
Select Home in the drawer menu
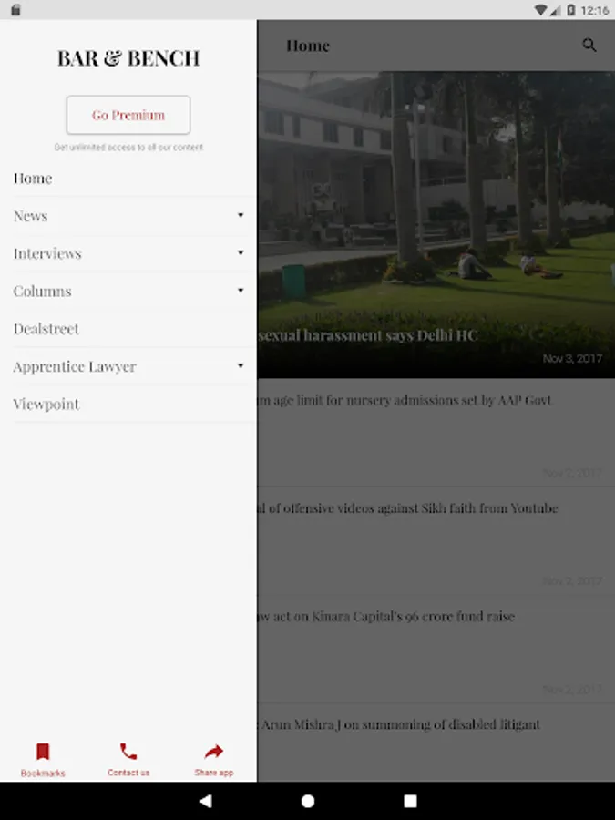tap(128, 179)
